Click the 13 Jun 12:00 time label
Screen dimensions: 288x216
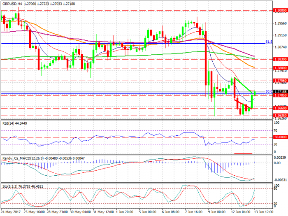pyautogui.click(x=264, y=212)
